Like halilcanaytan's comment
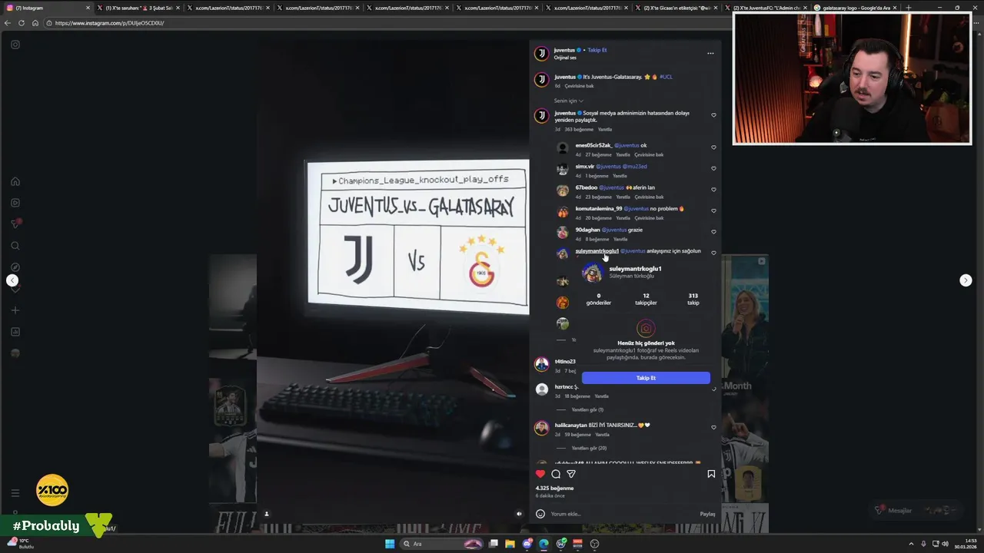The width and height of the screenshot is (984, 553). click(x=713, y=427)
